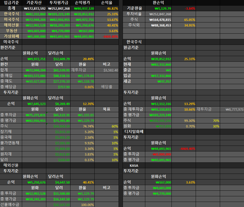Select 총 평가금 dollar value $73,391.80
The height and width of the screenshot is (207, 244).
(58, 121)
